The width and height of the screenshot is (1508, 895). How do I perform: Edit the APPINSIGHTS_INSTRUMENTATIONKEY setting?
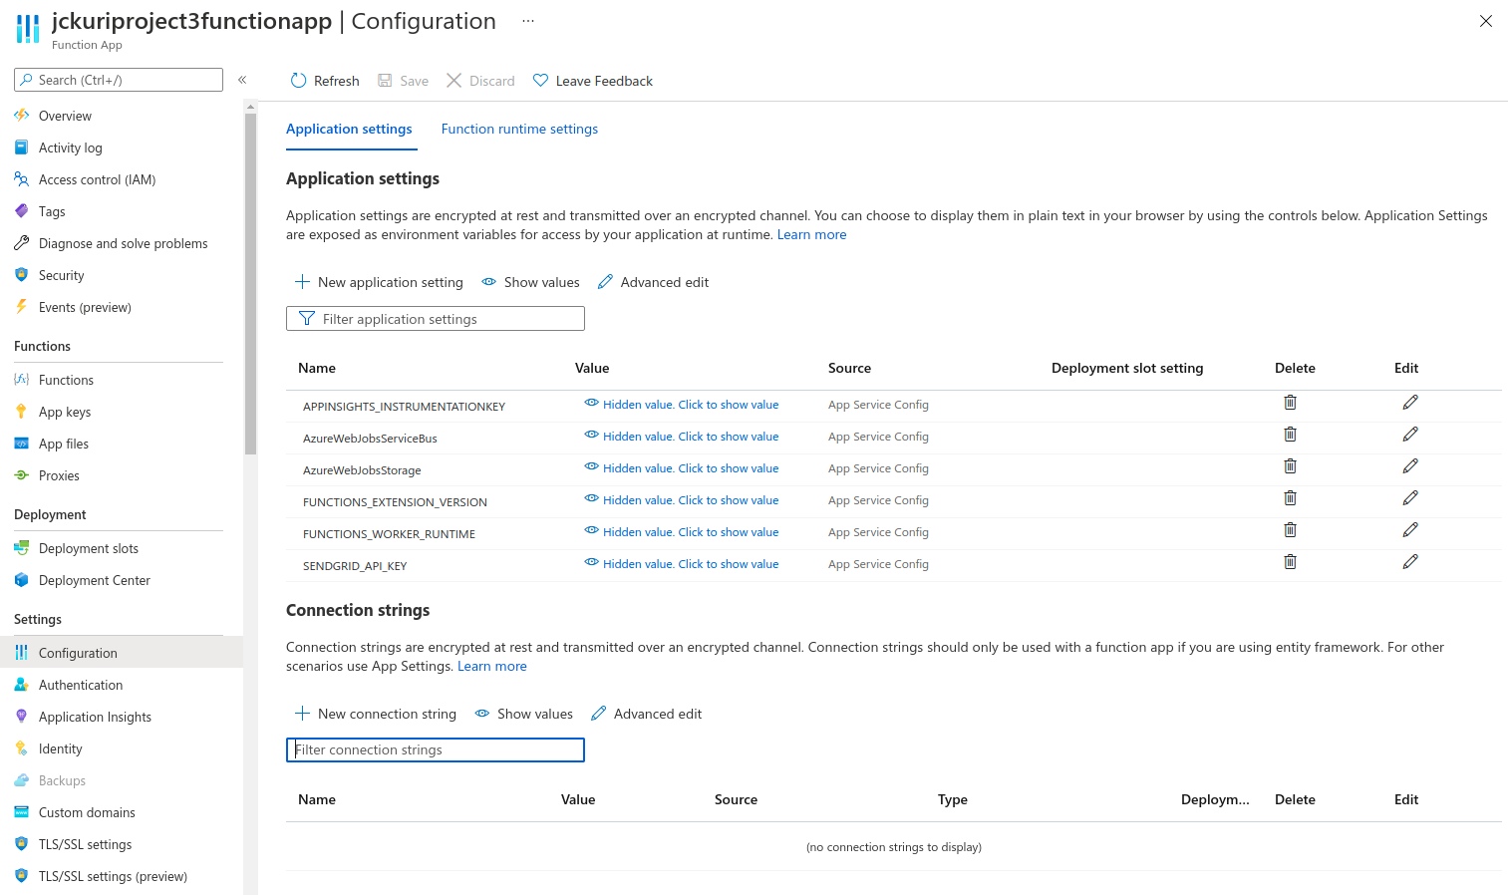pyautogui.click(x=1410, y=403)
